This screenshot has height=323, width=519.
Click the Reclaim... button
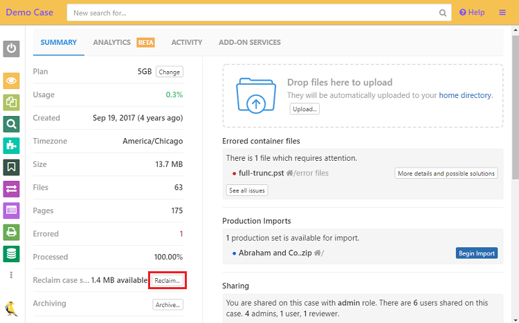pos(167,281)
